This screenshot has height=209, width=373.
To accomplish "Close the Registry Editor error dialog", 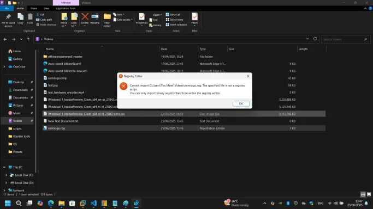I will pyautogui.click(x=248, y=76).
